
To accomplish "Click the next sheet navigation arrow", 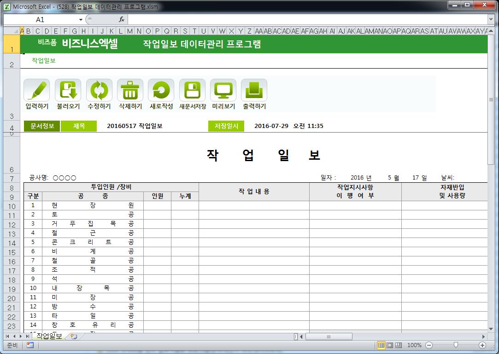I will pos(21,336).
